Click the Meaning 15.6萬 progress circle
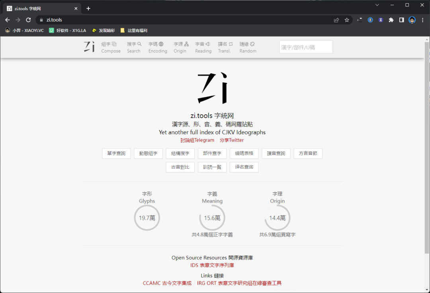The height and width of the screenshot is (293, 430). click(212, 218)
